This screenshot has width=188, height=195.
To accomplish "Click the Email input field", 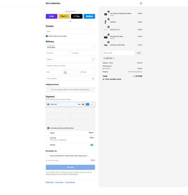I will click(x=70, y=31).
